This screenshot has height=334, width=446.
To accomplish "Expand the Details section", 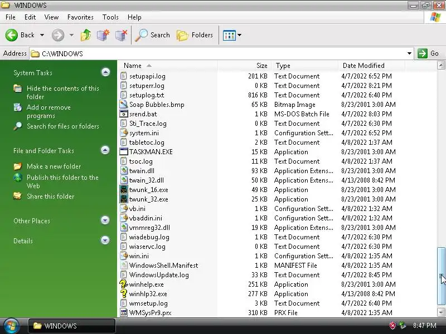I will [105, 240].
